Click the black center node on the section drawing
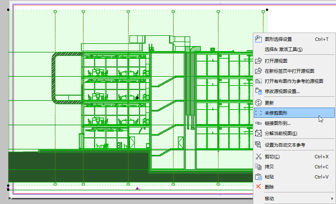 point(137,98)
